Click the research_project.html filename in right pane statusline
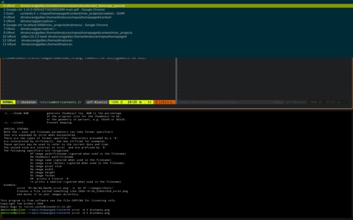Screen dimensions: 353x220 [x=207, y=102]
